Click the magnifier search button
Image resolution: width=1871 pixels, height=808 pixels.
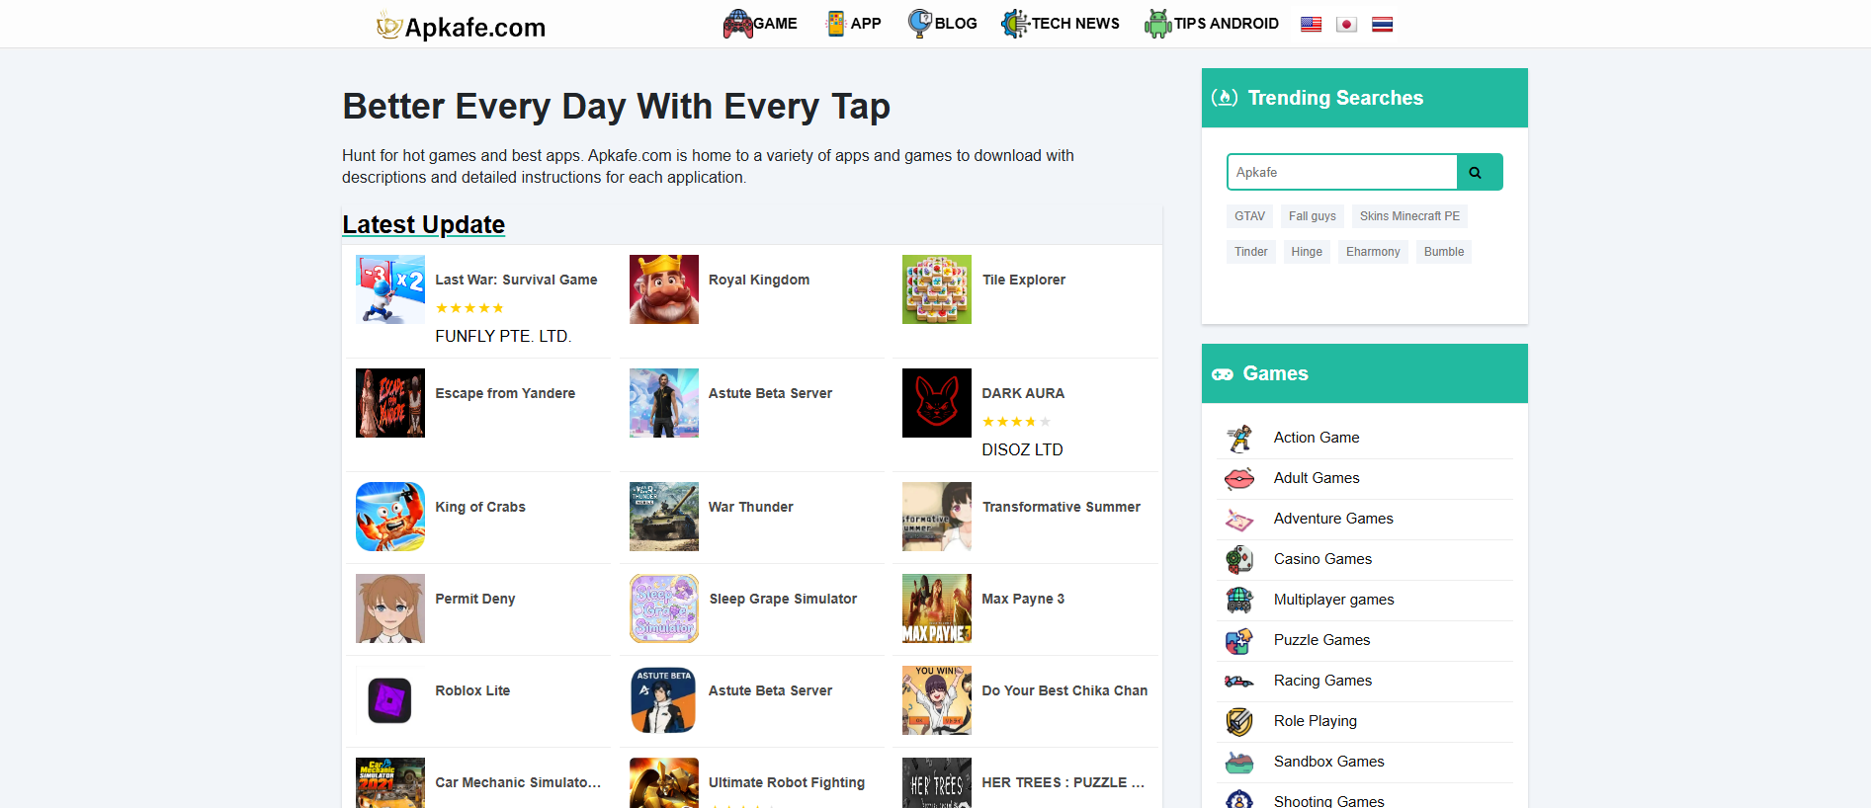tap(1480, 172)
